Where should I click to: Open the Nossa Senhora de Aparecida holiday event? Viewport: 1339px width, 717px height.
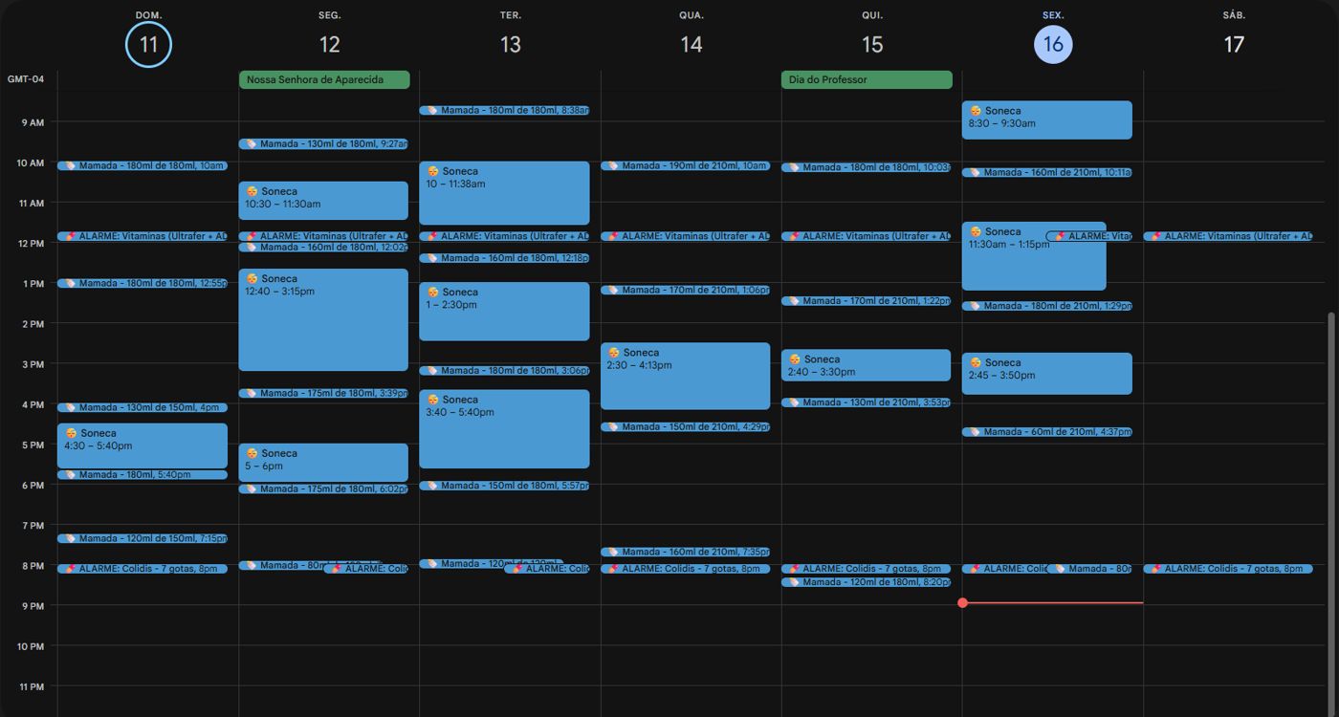click(324, 80)
